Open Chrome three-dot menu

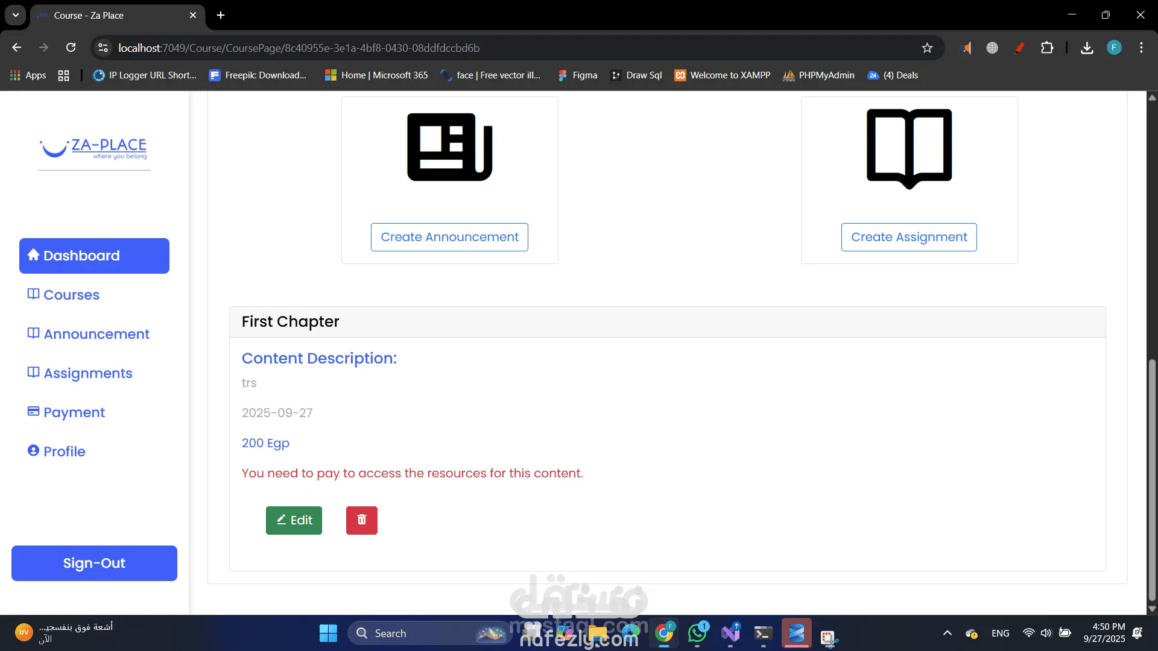pos(1141,48)
